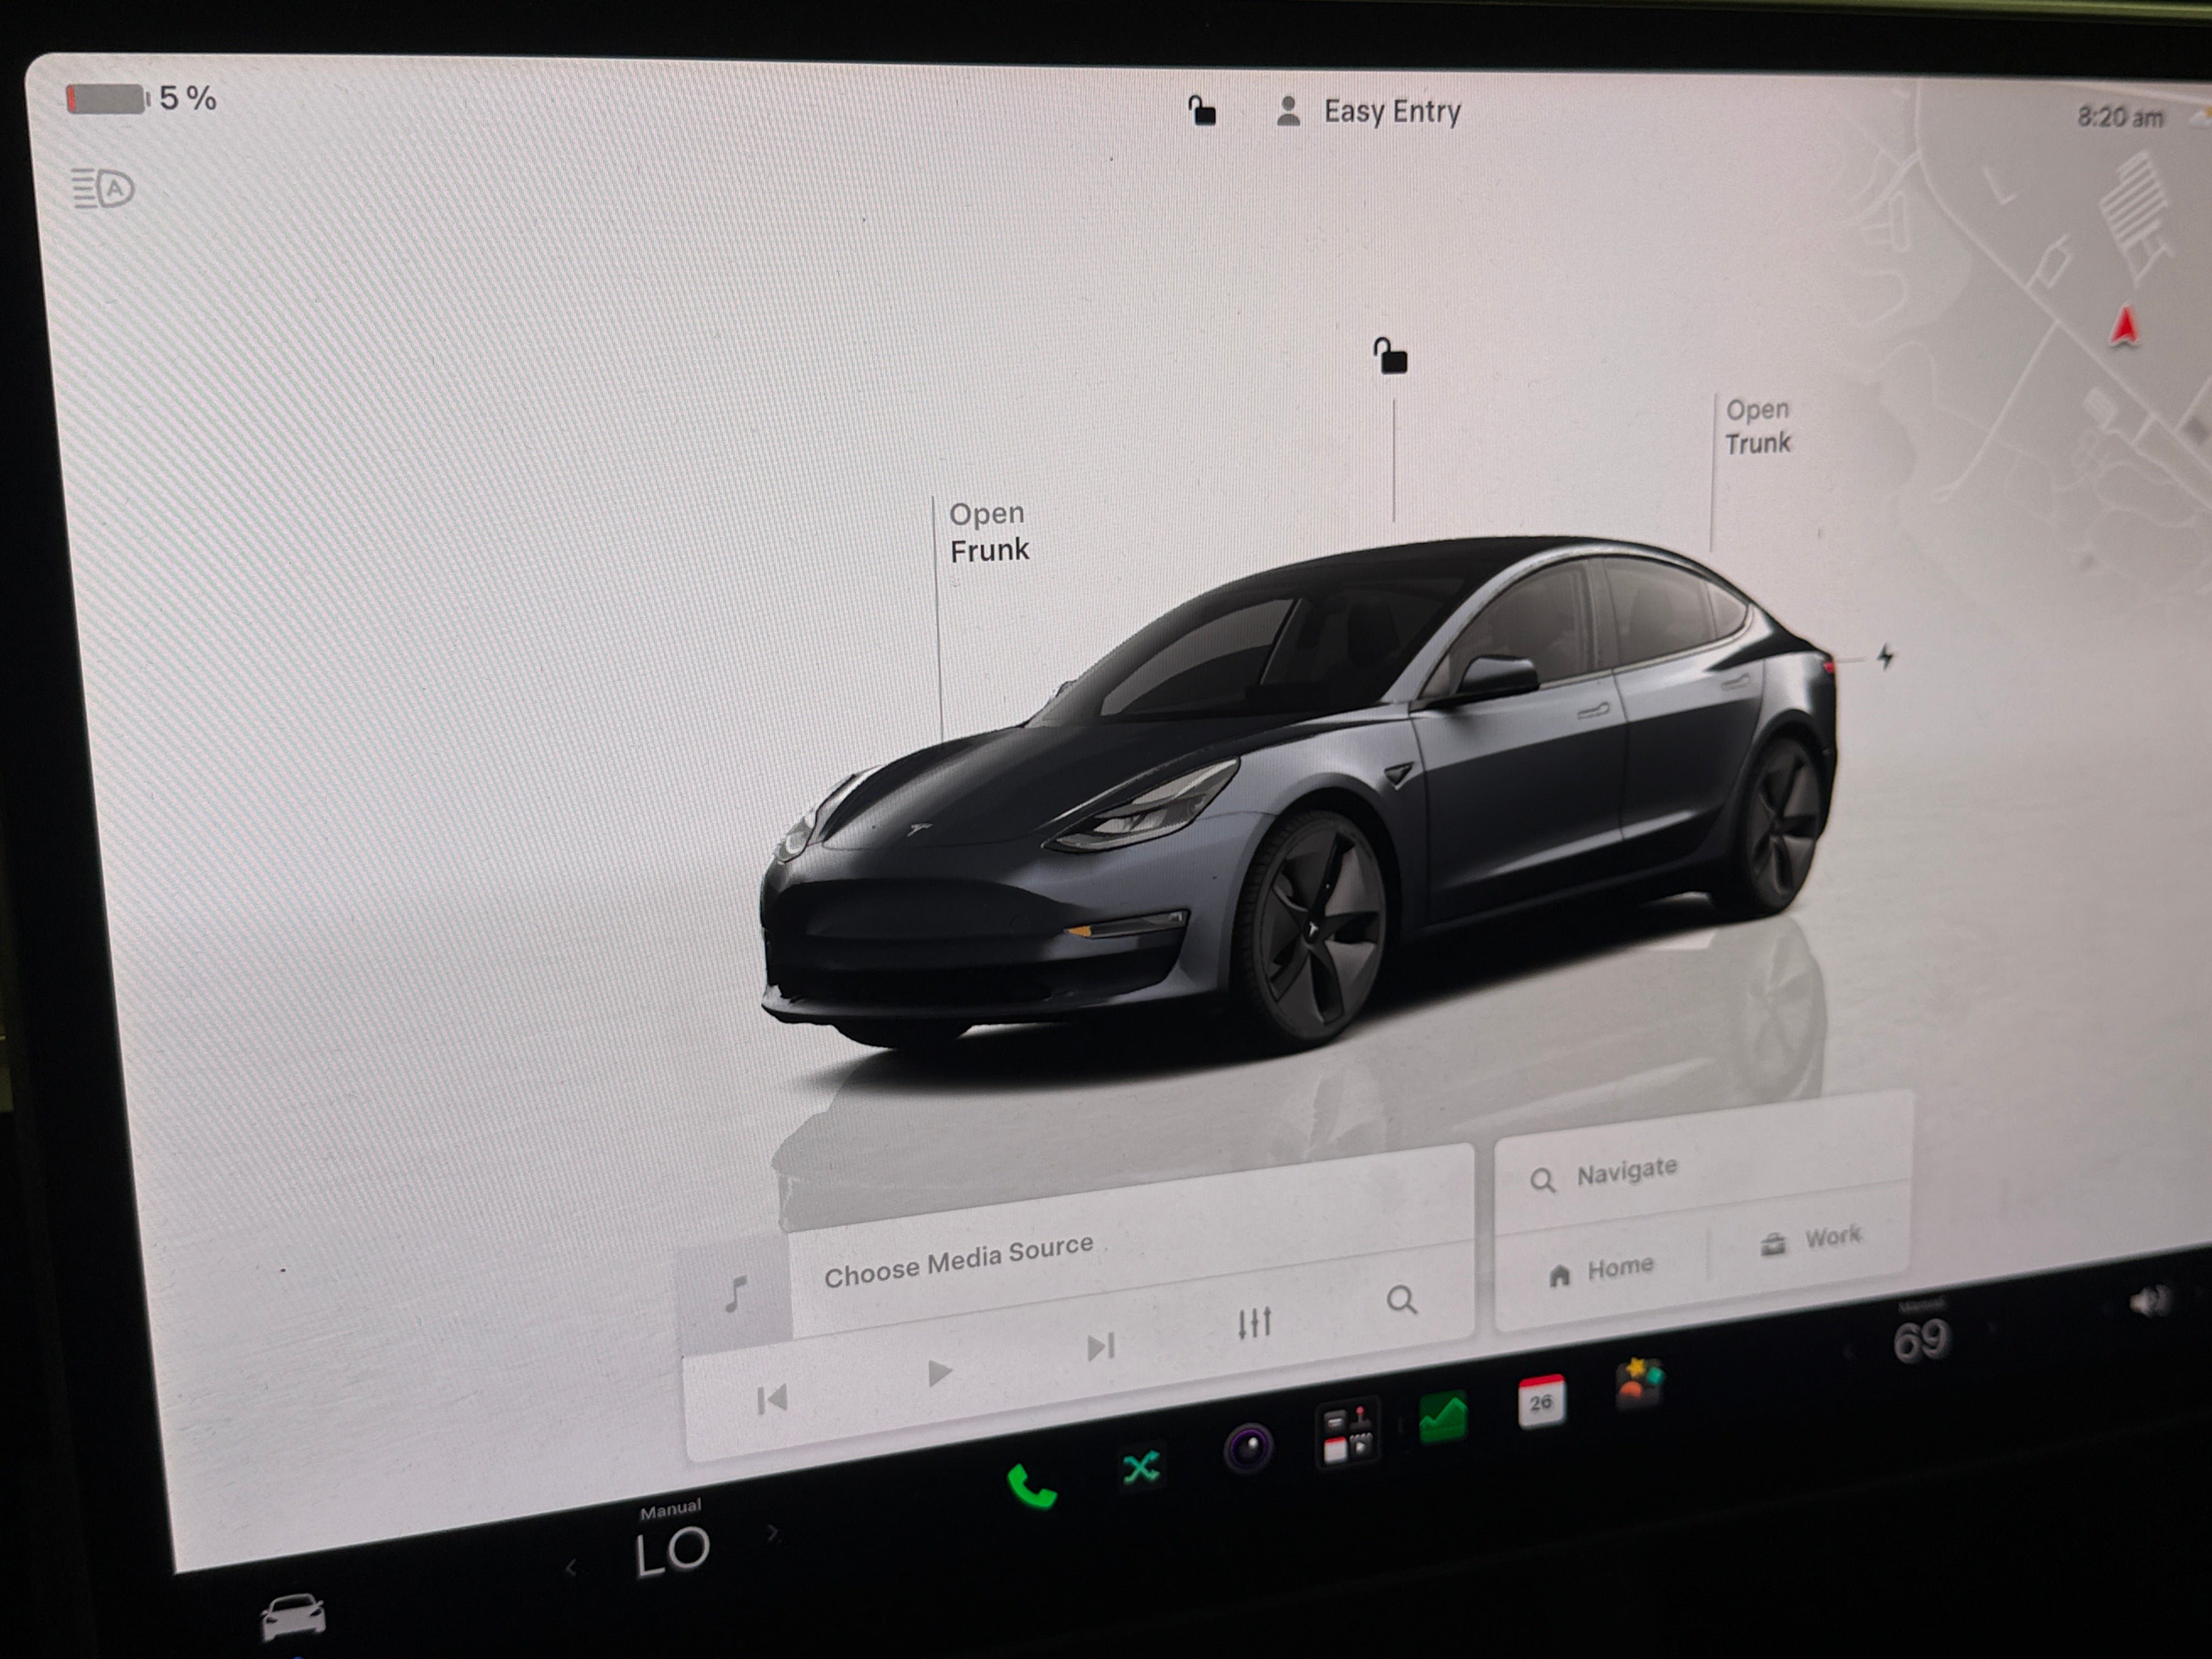Toggle the door lock above the car

pyautogui.click(x=1390, y=355)
